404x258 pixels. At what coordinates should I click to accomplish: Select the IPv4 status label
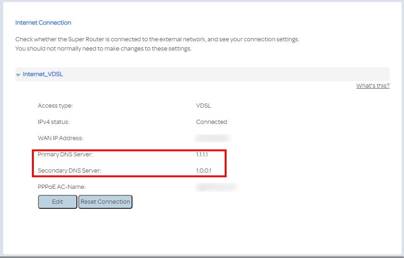(54, 122)
